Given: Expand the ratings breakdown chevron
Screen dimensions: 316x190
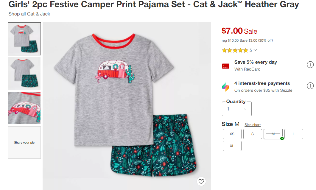Looking at the screenshot, I should point(255,50).
